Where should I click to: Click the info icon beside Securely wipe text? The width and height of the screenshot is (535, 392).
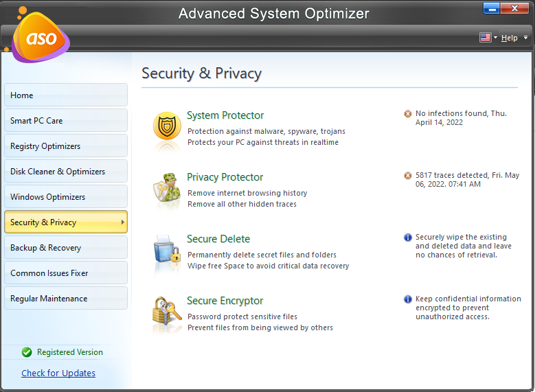[408, 237]
